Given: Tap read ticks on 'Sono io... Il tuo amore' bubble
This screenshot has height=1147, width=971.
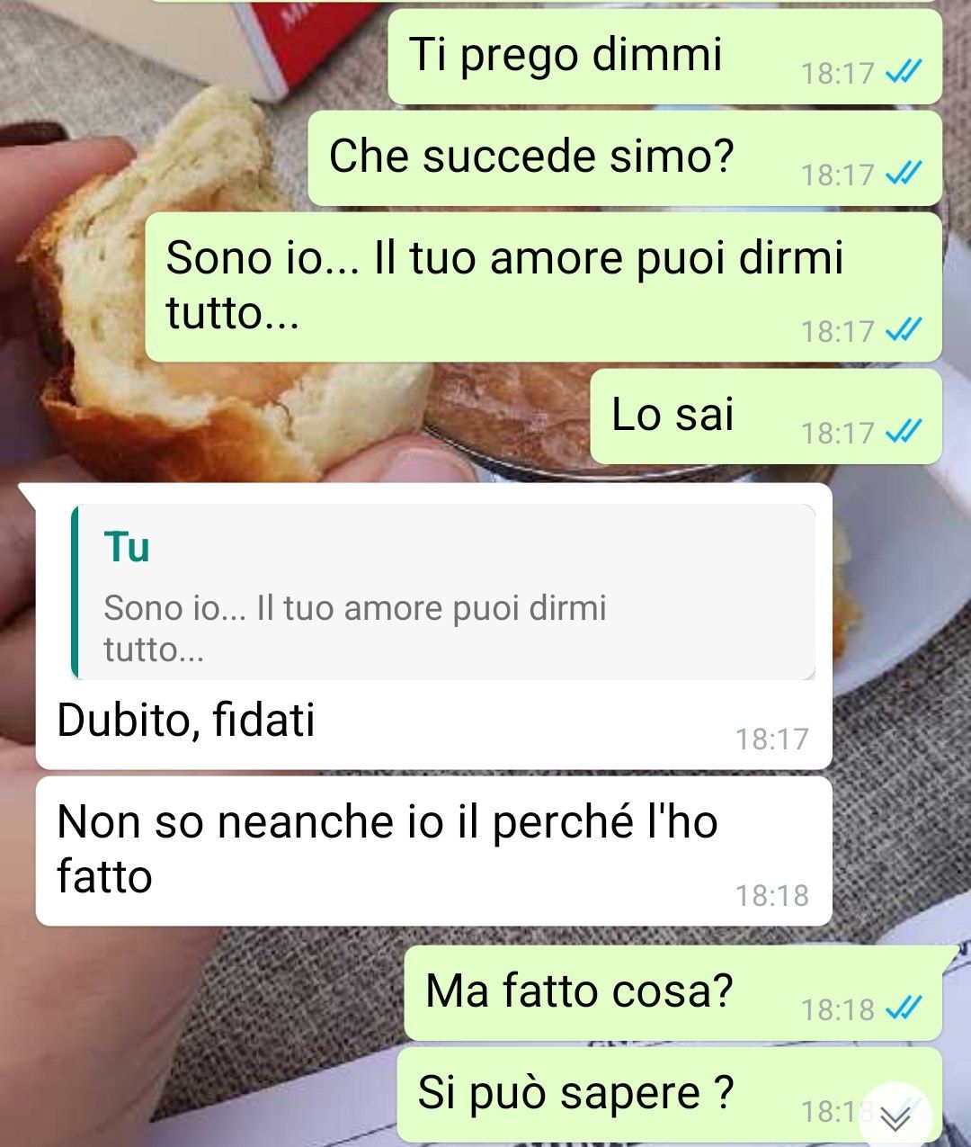Looking at the screenshot, I should [x=903, y=330].
